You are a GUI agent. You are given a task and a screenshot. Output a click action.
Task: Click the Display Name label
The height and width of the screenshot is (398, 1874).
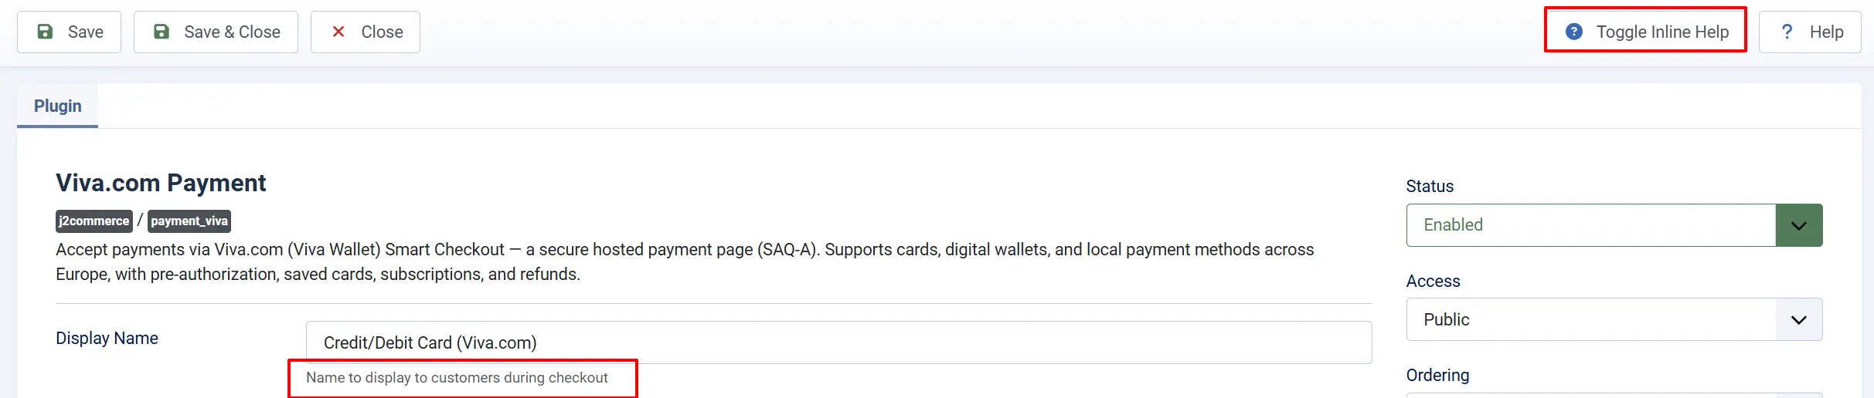pos(107,338)
